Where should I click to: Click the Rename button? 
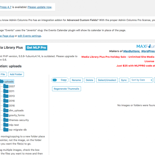tap(76, 80)
